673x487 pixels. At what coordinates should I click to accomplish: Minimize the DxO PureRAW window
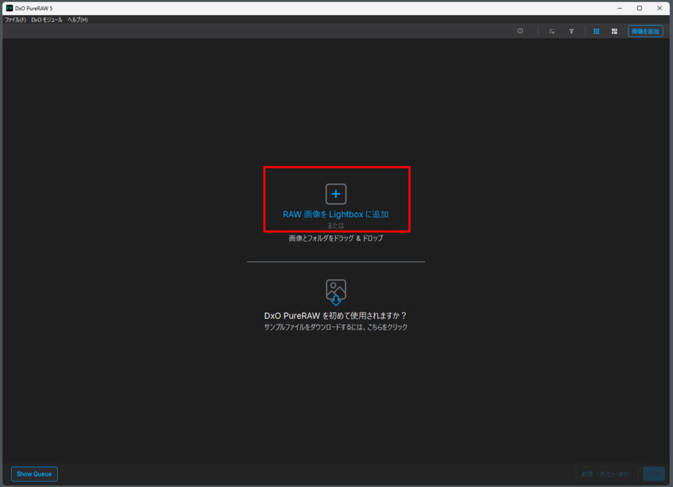pos(620,8)
